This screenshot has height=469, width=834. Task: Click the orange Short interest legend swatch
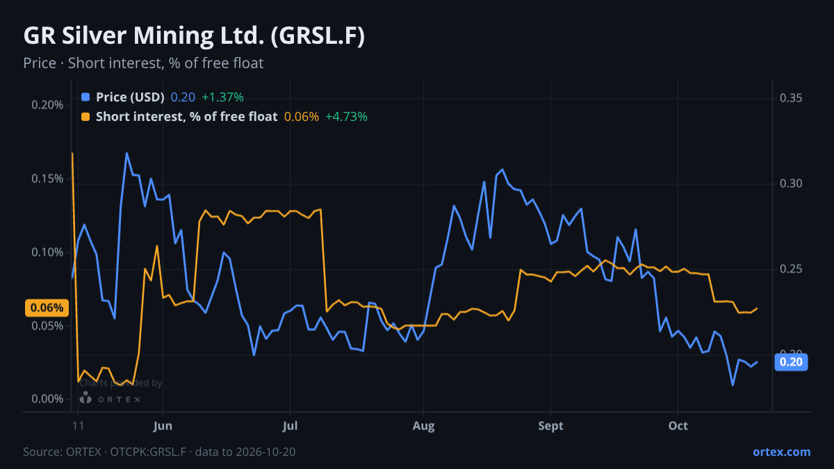[x=85, y=117]
